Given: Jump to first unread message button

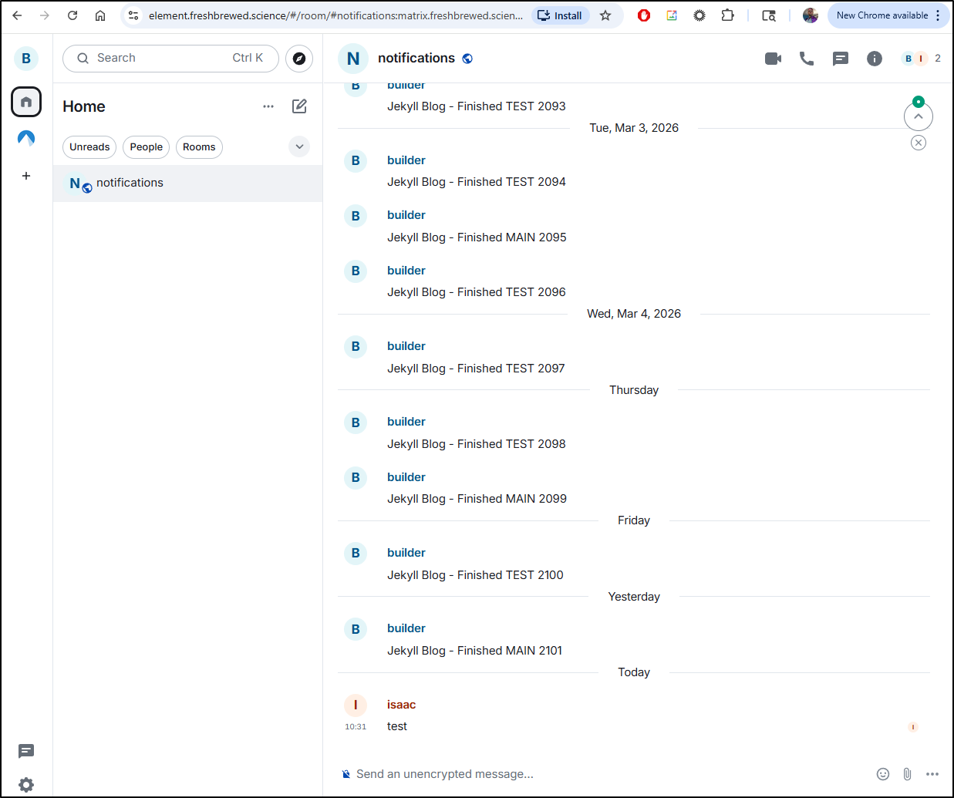Looking at the screenshot, I should 918,116.
